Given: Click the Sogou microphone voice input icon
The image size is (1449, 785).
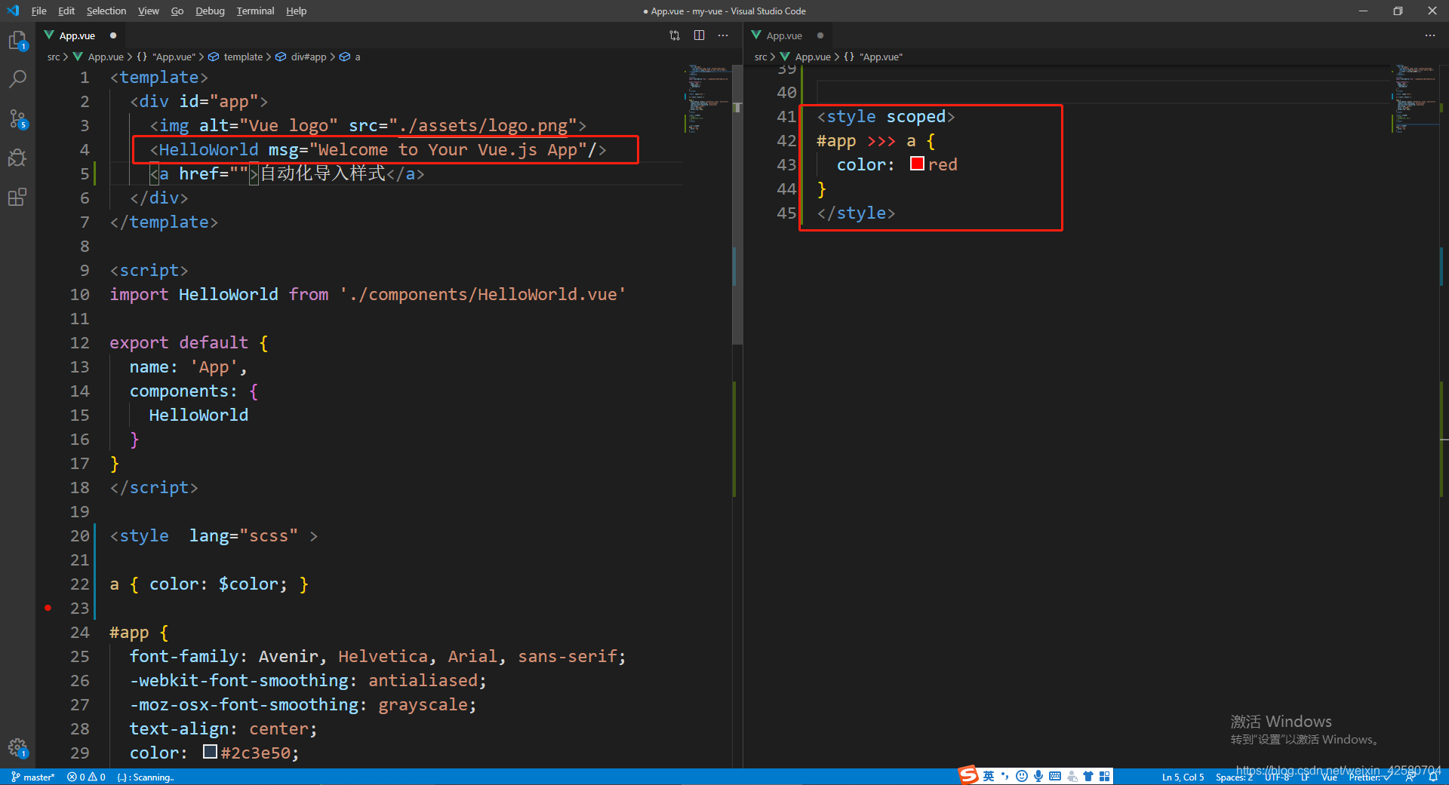Looking at the screenshot, I should tap(1038, 776).
